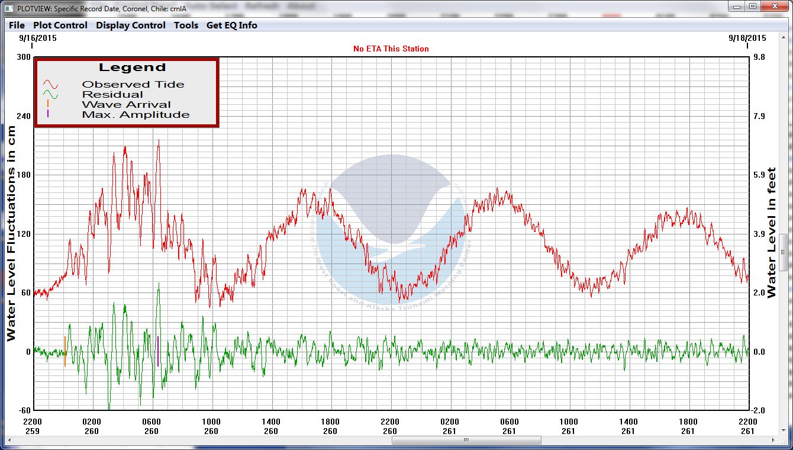793x450 pixels.
Task: Maximize the PLOTVIEW window
Action: point(752,7)
